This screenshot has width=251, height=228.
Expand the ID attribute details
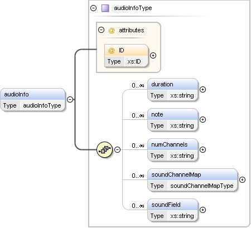(x=153, y=55)
